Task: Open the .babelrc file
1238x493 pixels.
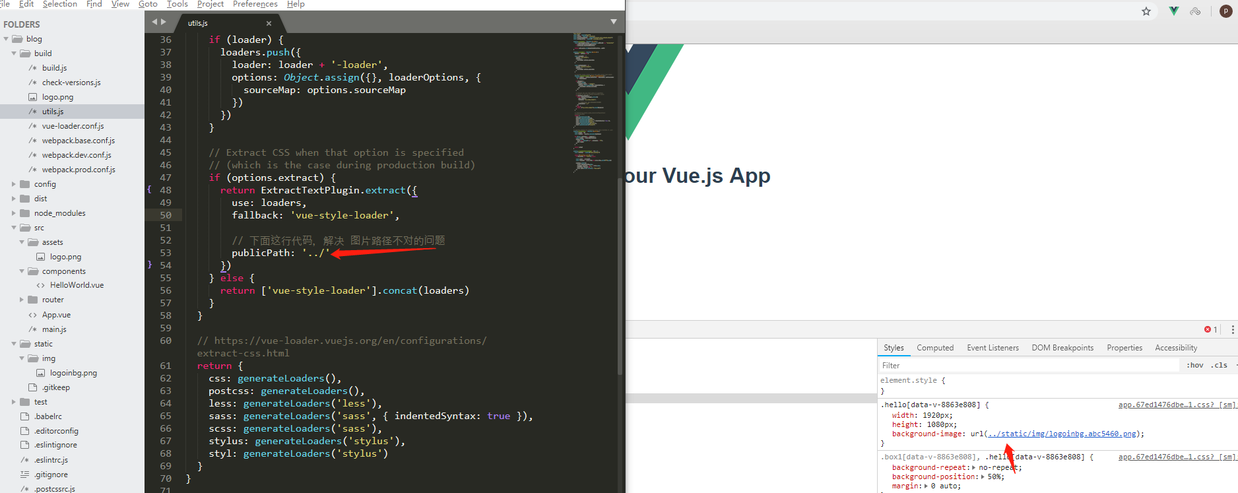Action: (x=48, y=416)
